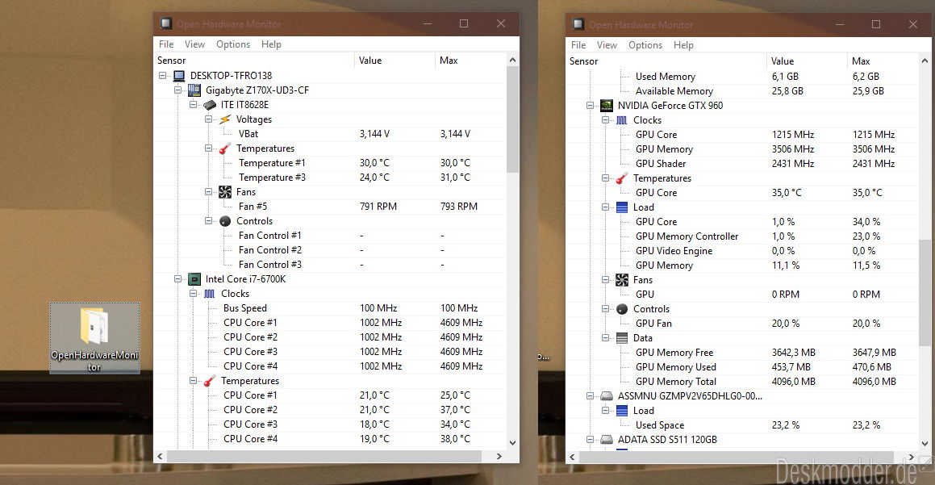This screenshot has width=935, height=485.
Task: Select the GPU Video Engine row
Action: (x=742, y=251)
